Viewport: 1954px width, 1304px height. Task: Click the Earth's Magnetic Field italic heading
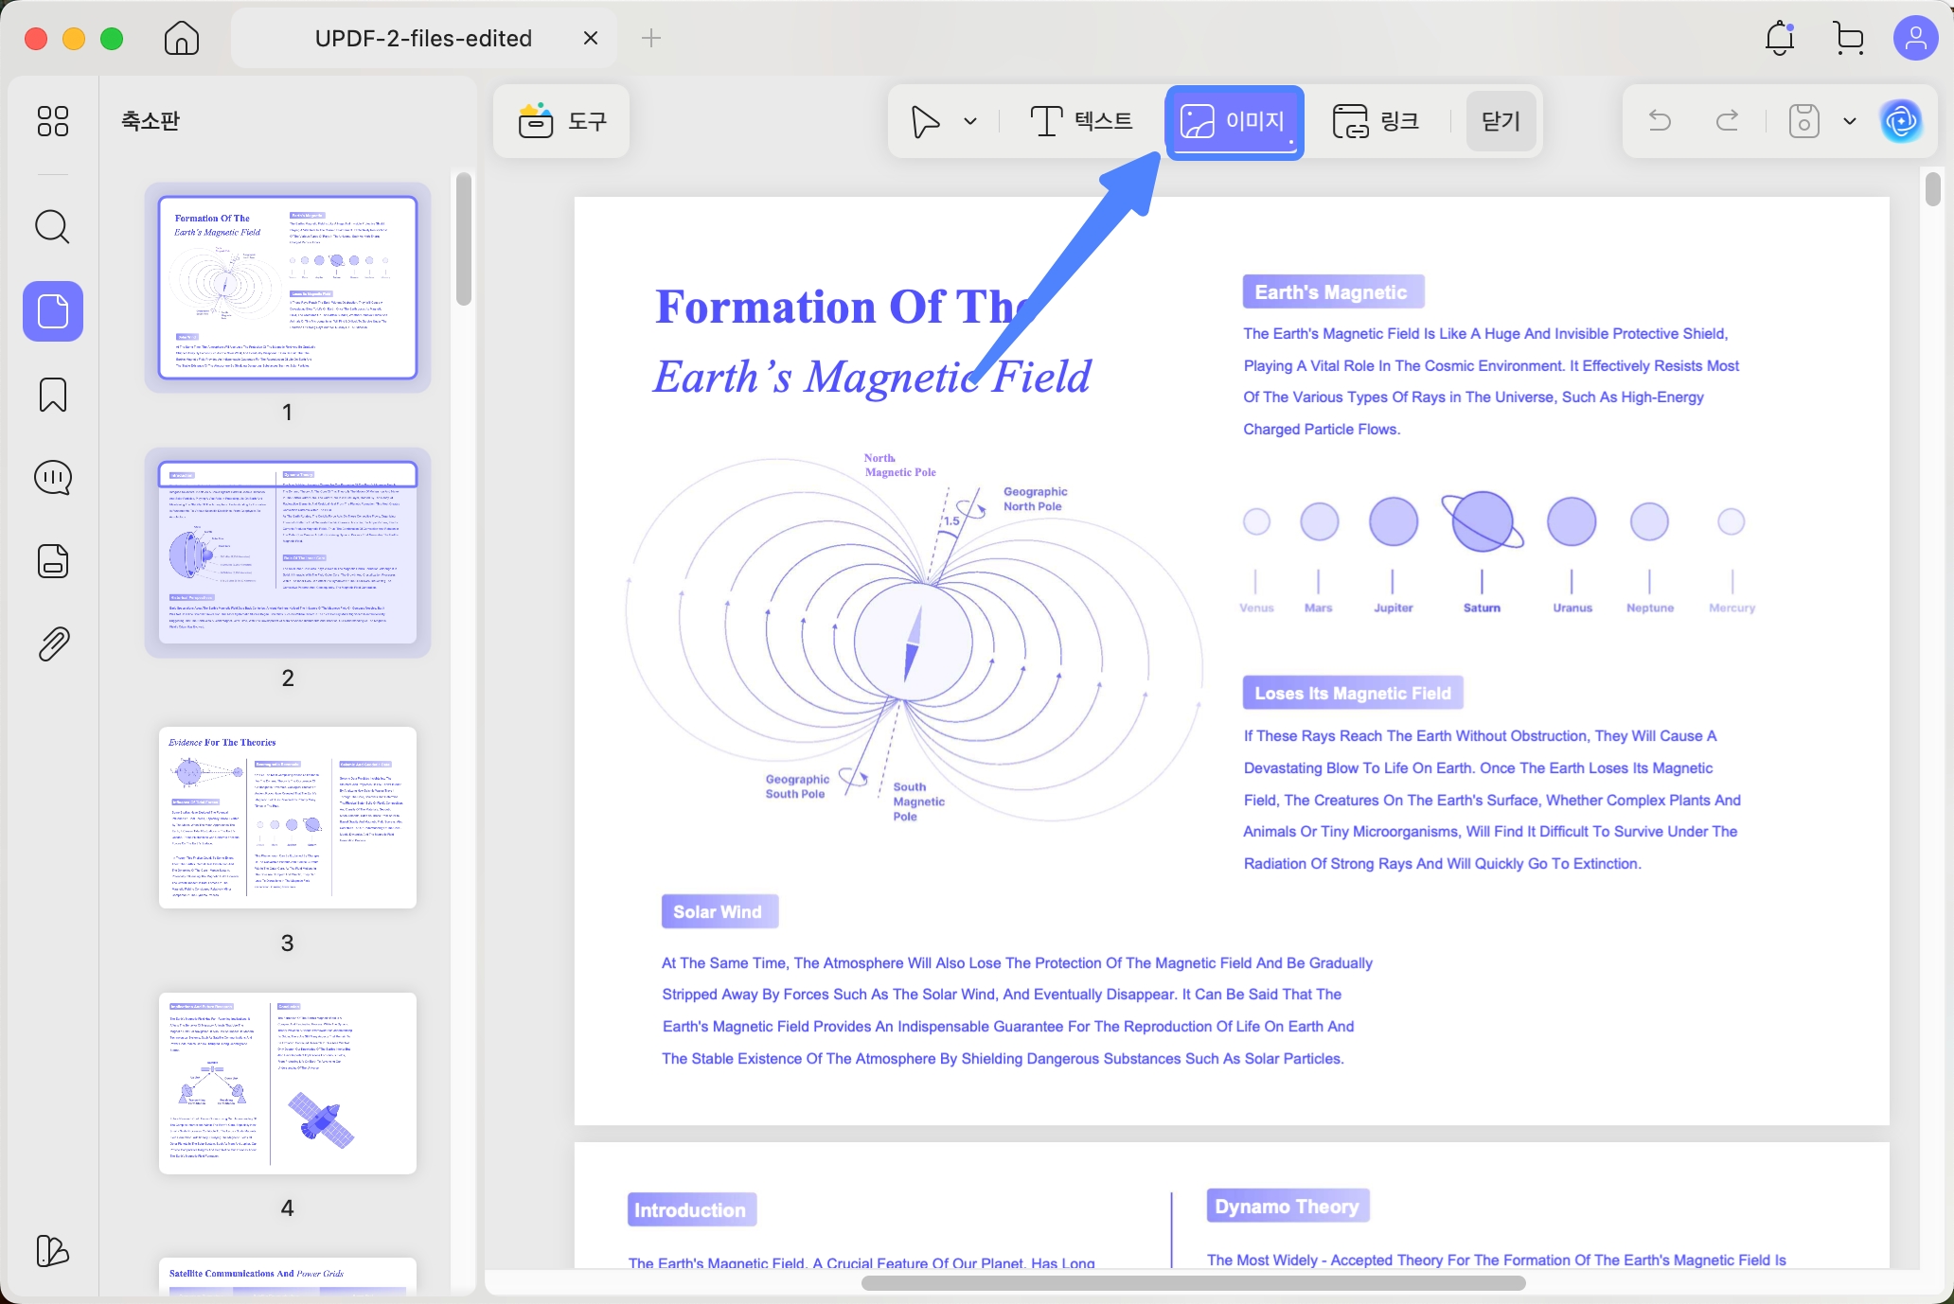point(872,377)
